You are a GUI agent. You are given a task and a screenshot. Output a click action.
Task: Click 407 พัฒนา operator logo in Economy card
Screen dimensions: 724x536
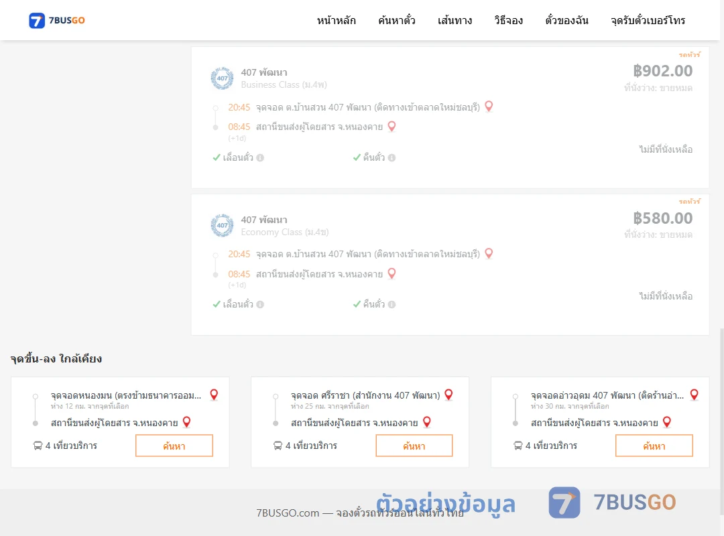(222, 225)
